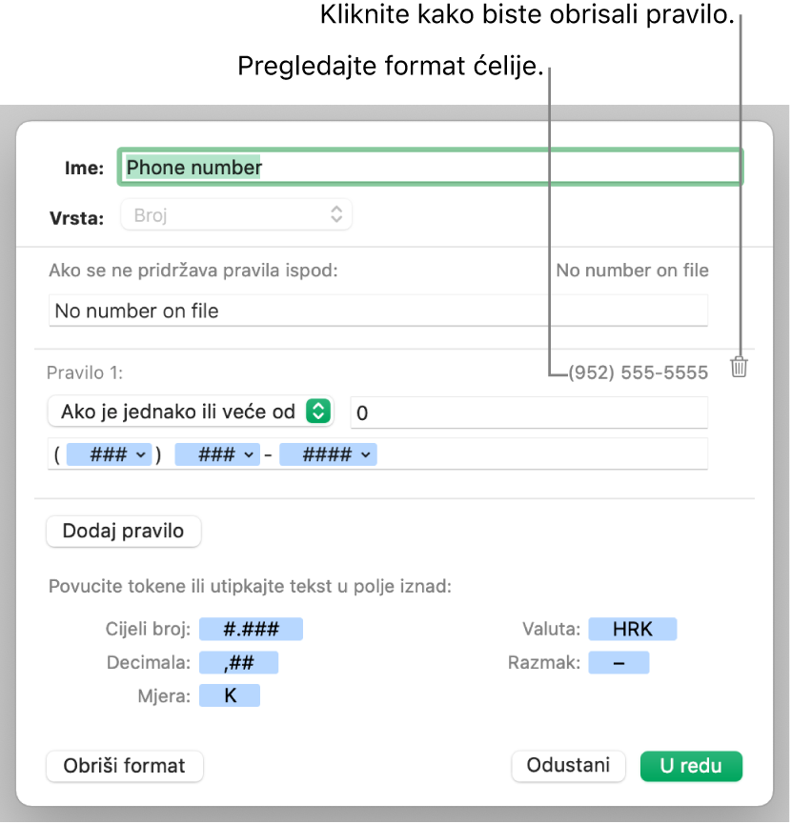Expand first ### token chevron in parentheses

(140, 454)
